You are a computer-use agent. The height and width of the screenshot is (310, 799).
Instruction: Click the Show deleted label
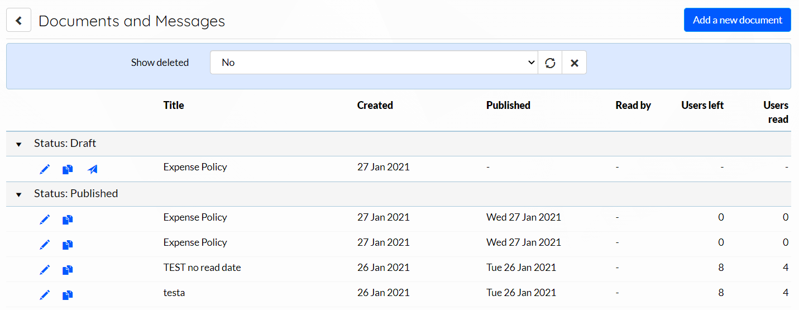click(x=160, y=63)
